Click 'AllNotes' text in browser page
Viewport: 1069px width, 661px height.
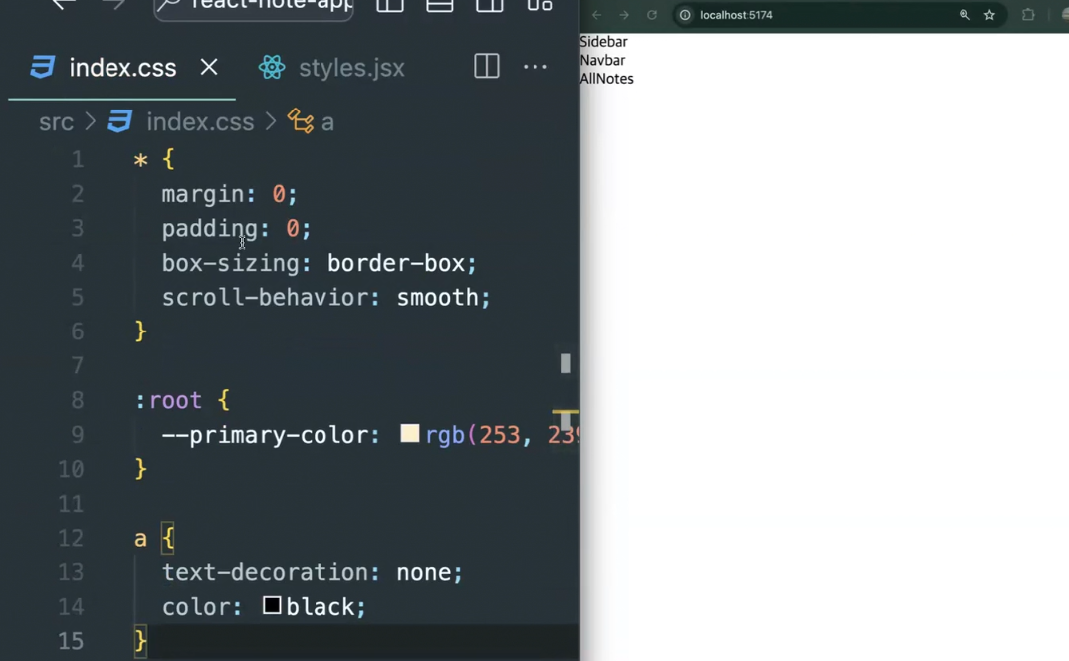click(x=607, y=79)
